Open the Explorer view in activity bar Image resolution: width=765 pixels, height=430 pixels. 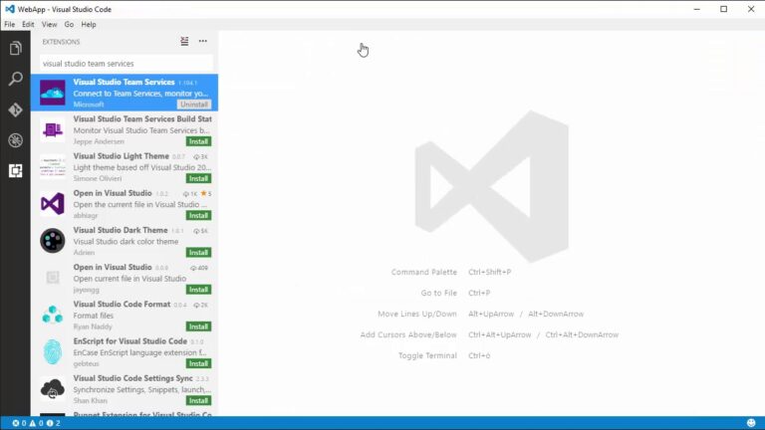tap(15, 48)
